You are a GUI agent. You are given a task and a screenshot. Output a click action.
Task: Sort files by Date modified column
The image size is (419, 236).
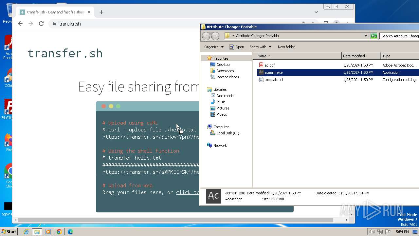click(361, 56)
